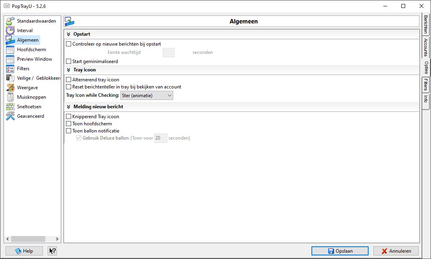The image size is (431, 259).
Task: Click the Toon voor 20 seconds field
Action: (160, 138)
